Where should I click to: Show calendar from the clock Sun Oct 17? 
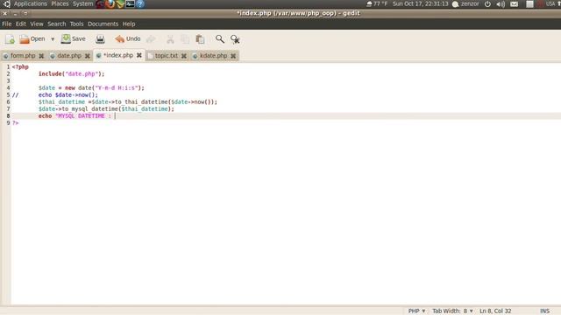pos(421,3)
